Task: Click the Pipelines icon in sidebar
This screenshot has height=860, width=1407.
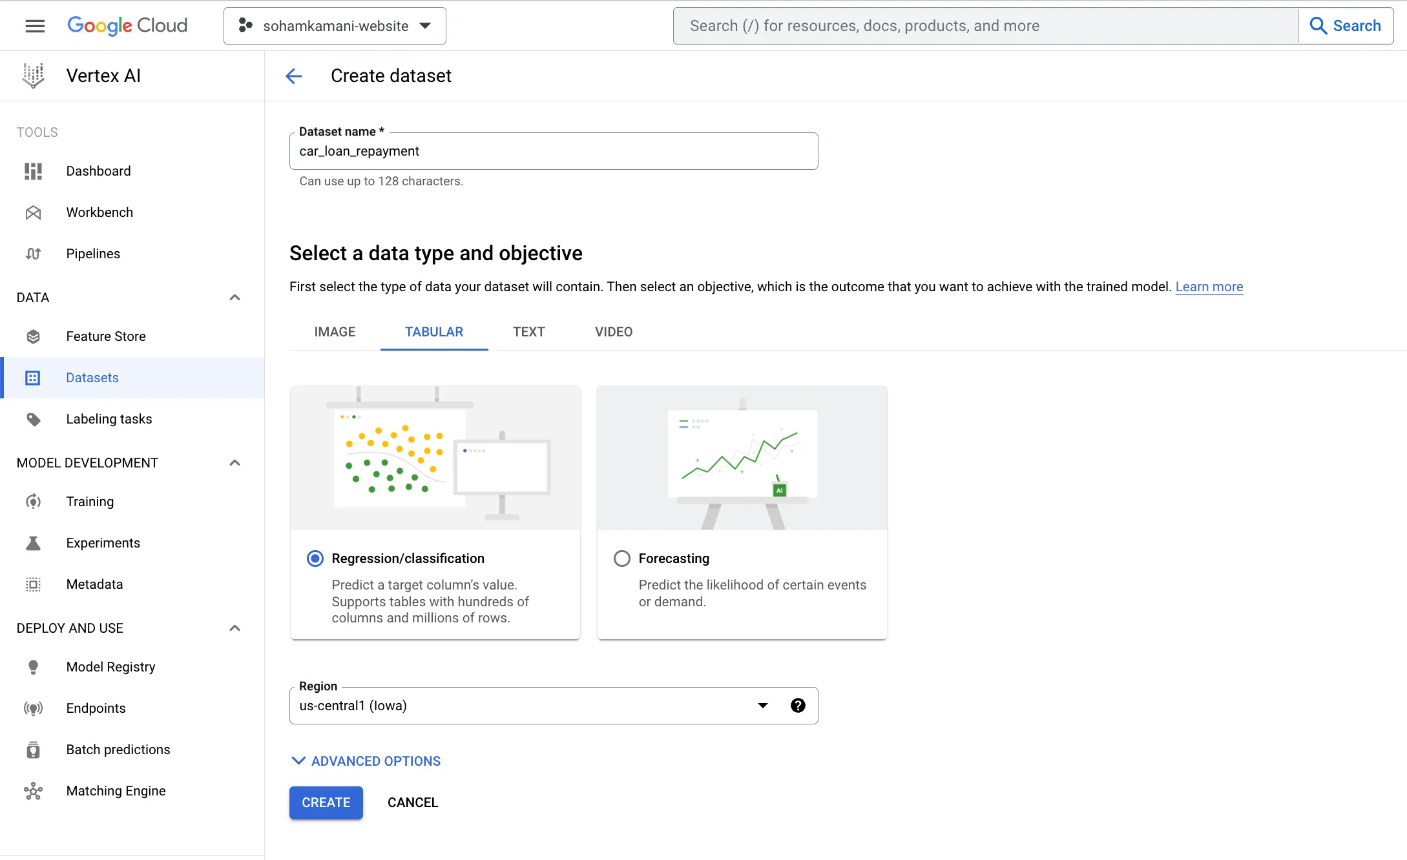Action: tap(33, 254)
